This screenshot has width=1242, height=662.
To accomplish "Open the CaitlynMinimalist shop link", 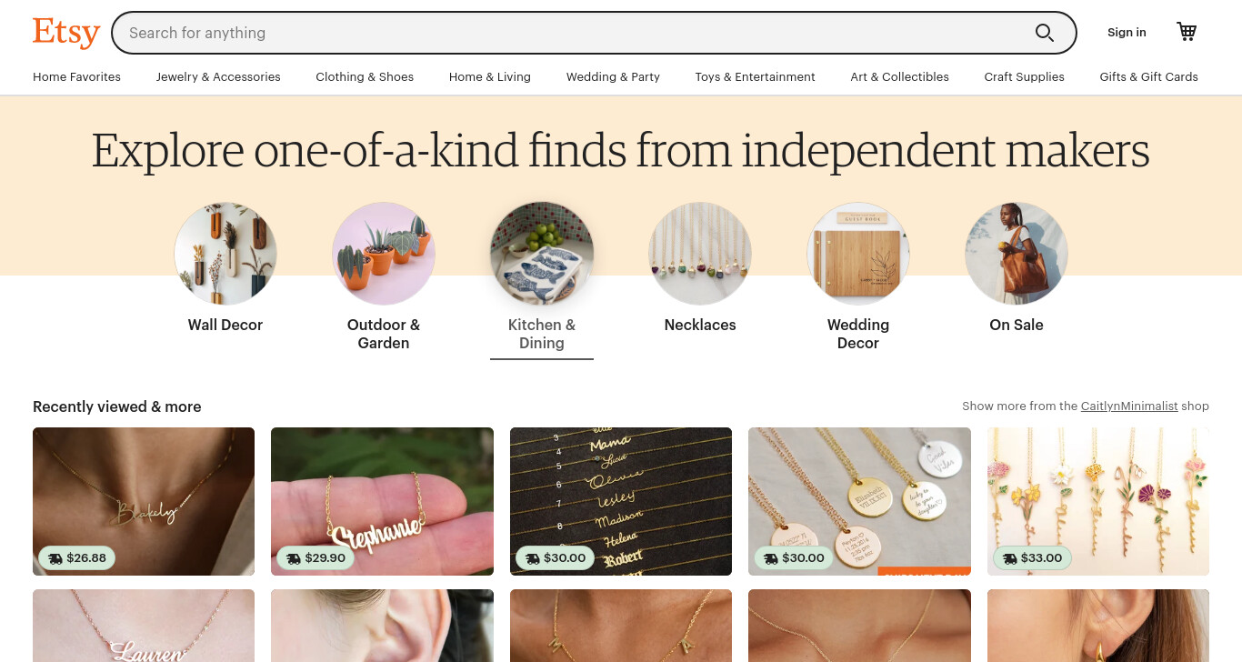I will pyautogui.click(x=1129, y=406).
